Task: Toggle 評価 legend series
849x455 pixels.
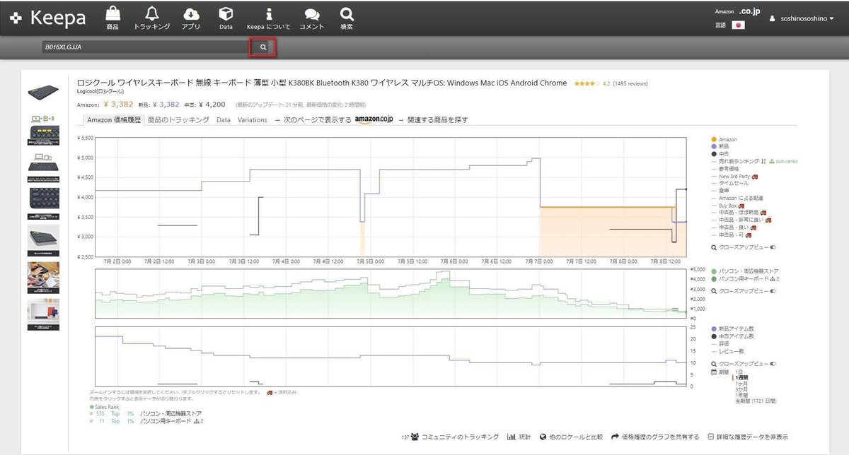Action: (722, 343)
